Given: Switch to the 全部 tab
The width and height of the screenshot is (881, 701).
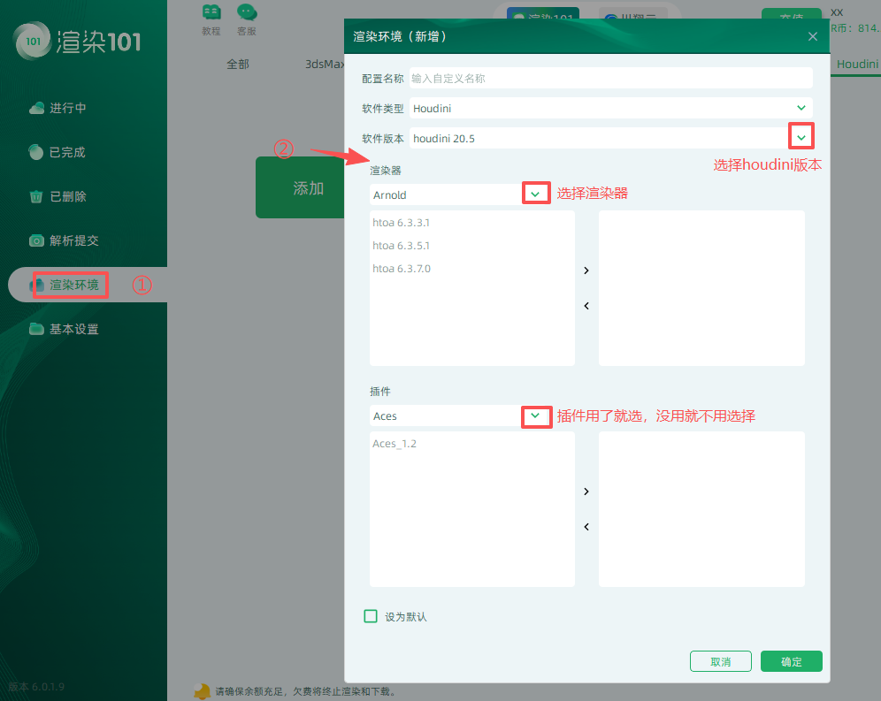Looking at the screenshot, I should 238,64.
